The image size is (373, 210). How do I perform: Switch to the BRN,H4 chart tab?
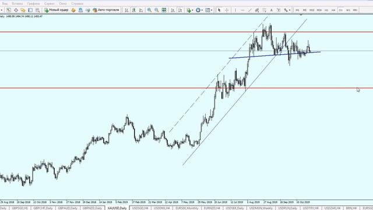(x=351, y=208)
